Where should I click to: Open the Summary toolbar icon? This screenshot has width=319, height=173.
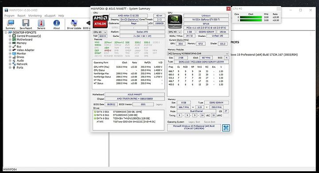[10, 24]
